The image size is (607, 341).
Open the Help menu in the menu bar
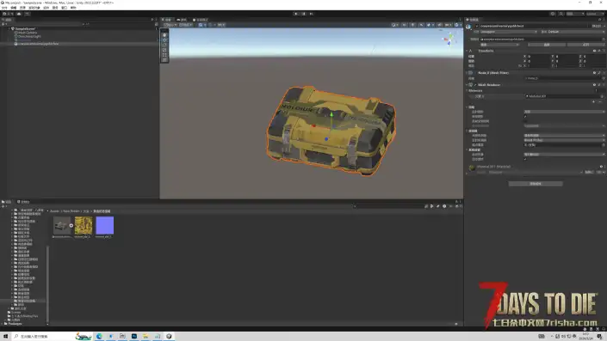tap(73, 8)
